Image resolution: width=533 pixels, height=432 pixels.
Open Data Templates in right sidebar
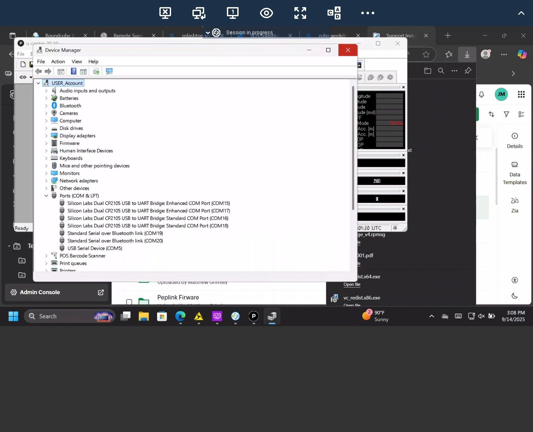(x=515, y=173)
